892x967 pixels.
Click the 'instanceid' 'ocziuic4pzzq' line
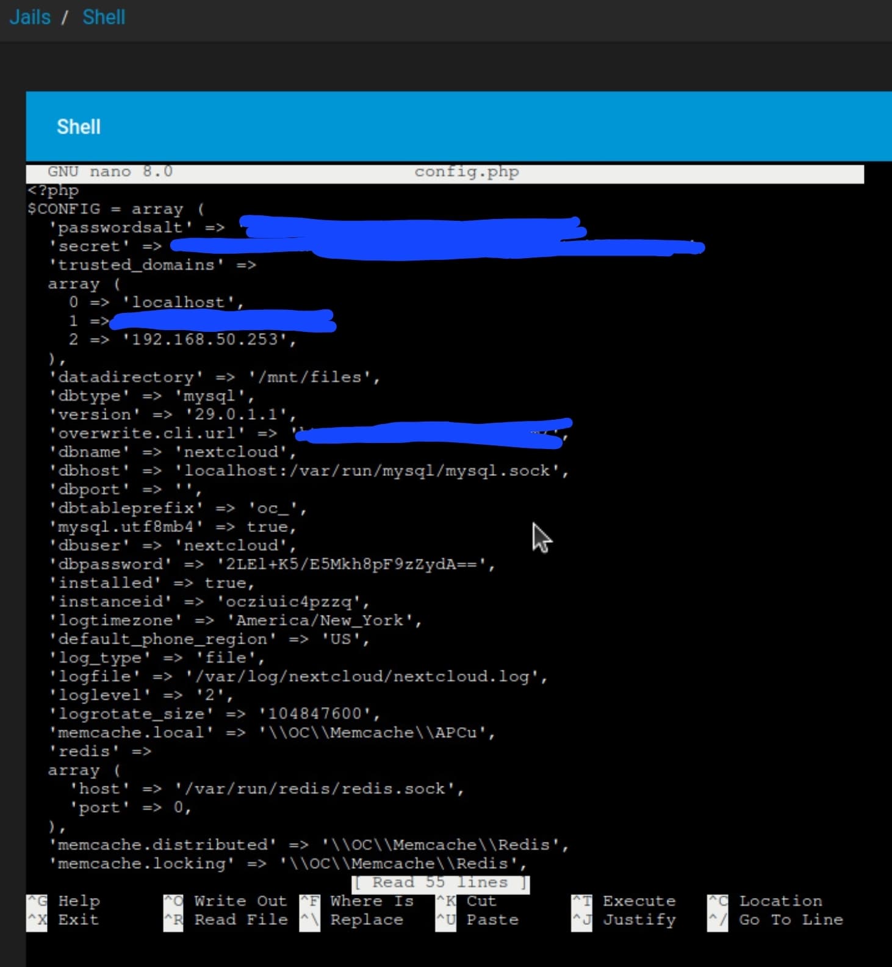point(209,602)
